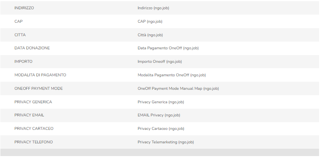Select the IMPORTO row label

pyautogui.click(x=24, y=62)
